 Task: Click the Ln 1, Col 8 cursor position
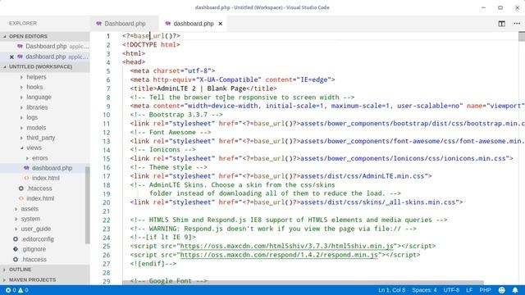pyautogui.click(x=391, y=290)
